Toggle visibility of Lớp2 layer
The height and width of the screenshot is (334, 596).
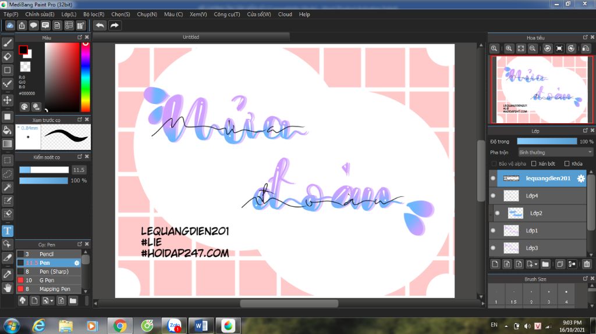tap(497, 213)
